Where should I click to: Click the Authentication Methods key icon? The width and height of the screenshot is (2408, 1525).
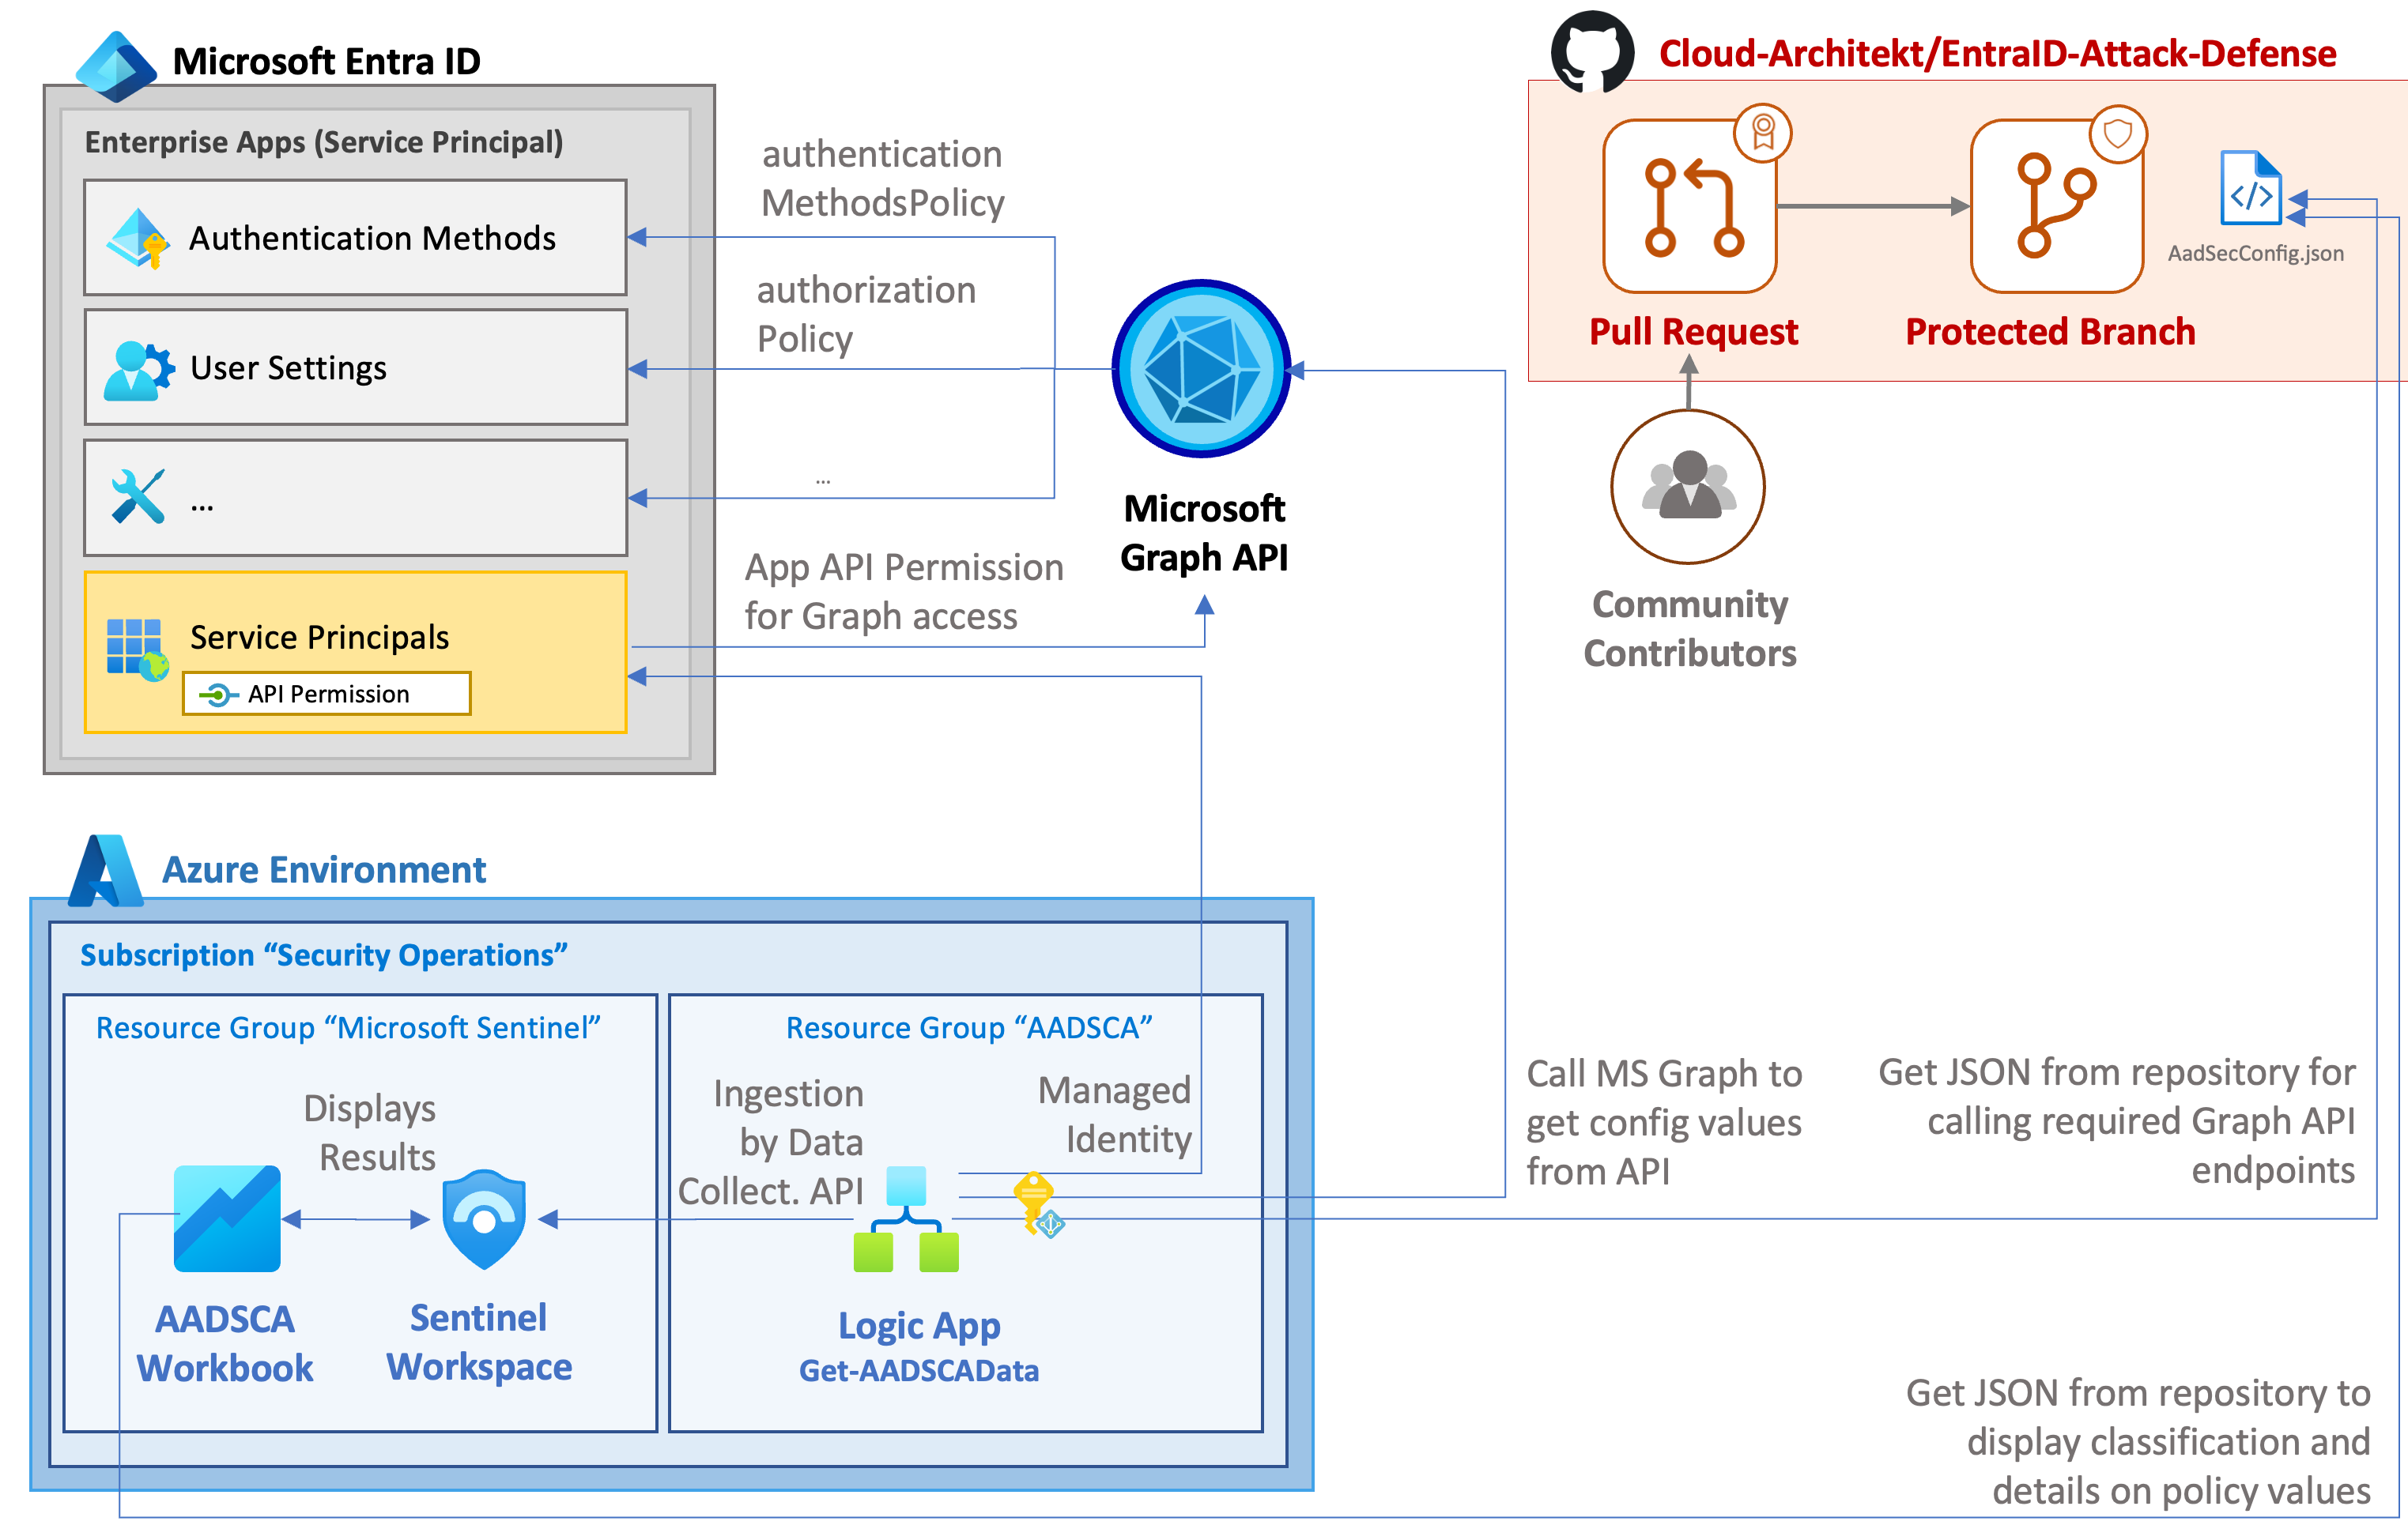pyautogui.click(x=138, y=239)
